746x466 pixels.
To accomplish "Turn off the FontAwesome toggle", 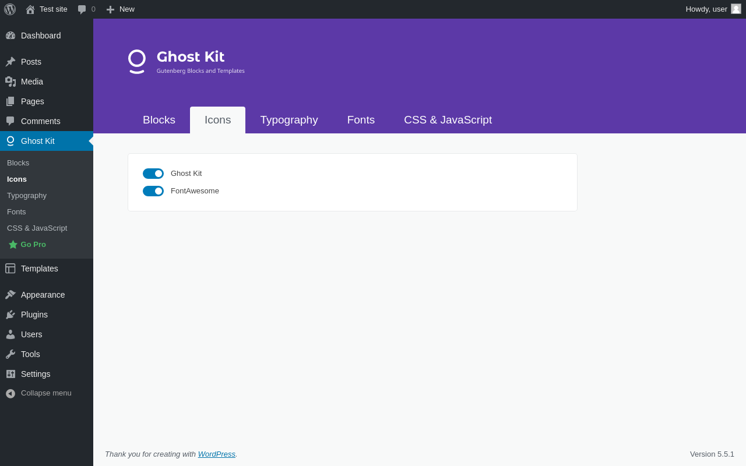I will tap(153, 191).
